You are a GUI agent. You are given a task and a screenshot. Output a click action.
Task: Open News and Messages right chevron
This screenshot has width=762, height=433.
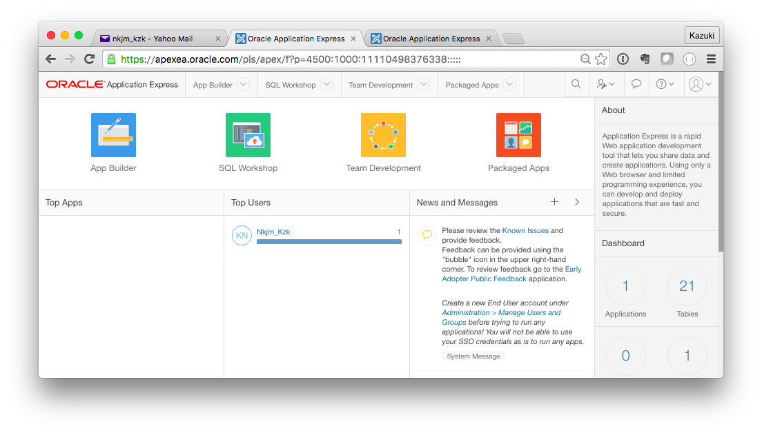coord(577,202)
